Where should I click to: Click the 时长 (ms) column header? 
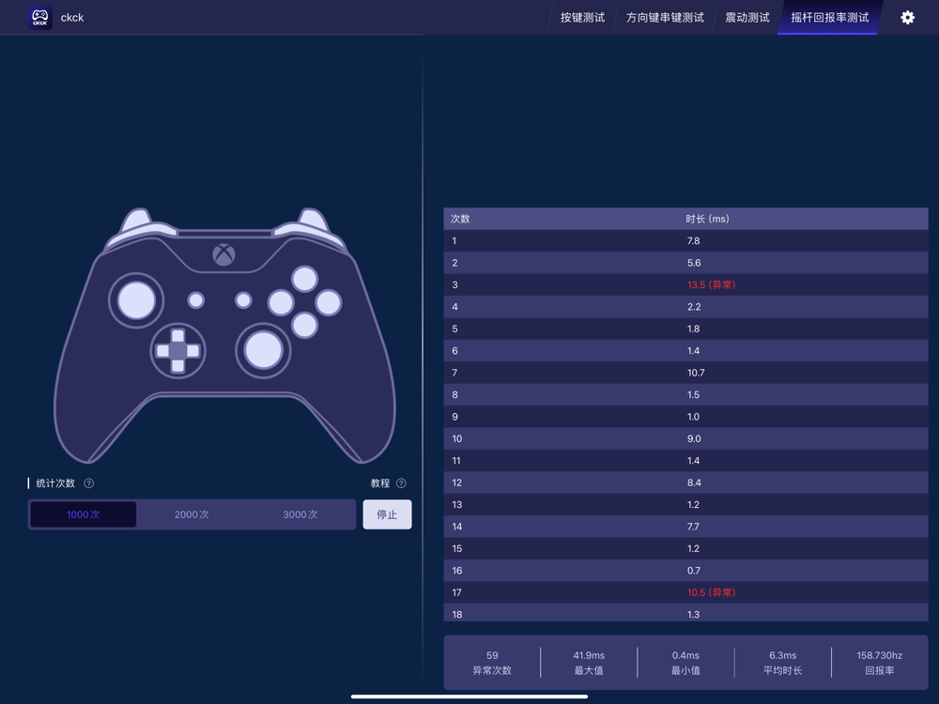point(707,219)
